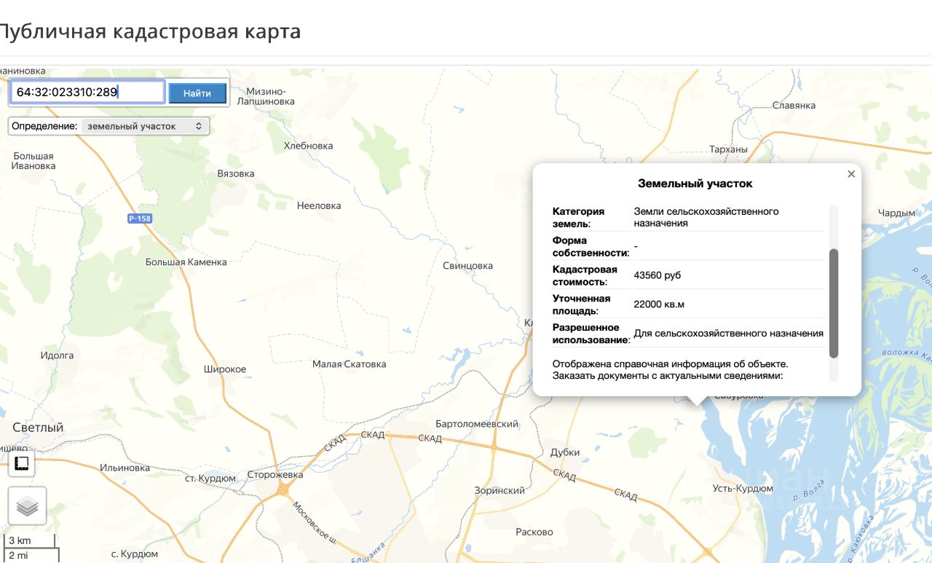Click the Категория земель row in the popup
Viewport: 932px width, 563px height.
point(688,217)
